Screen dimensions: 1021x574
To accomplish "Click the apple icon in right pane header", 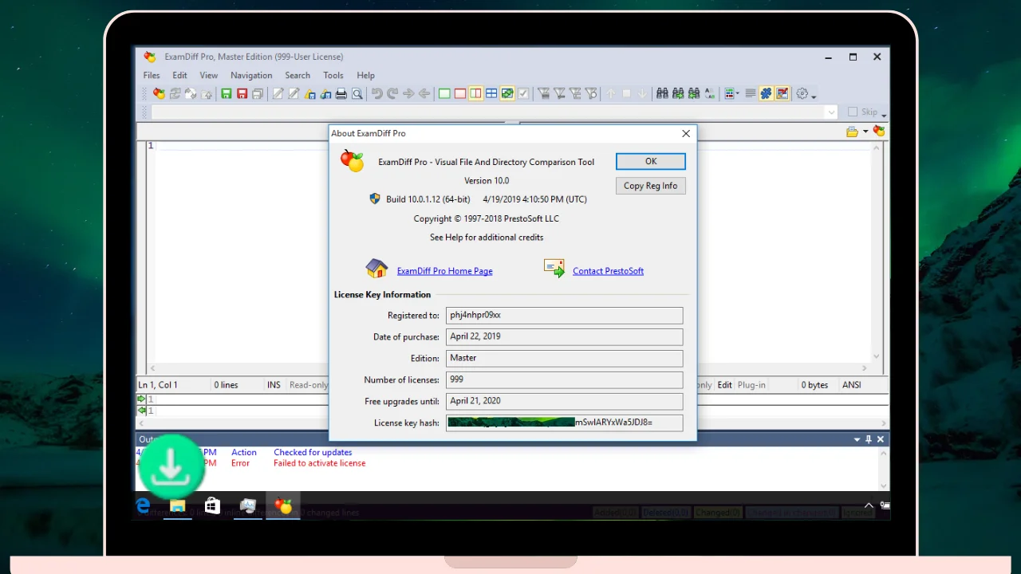I will point(879,132).
